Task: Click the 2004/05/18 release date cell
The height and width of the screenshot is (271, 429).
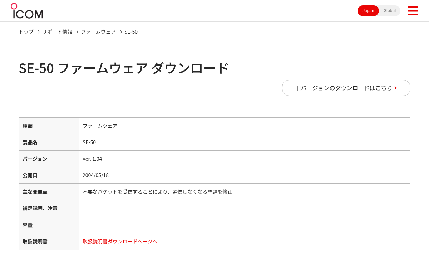Action: click(245, 175)
